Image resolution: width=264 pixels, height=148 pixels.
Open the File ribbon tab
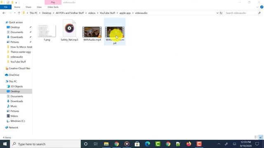tap(6, 7)
